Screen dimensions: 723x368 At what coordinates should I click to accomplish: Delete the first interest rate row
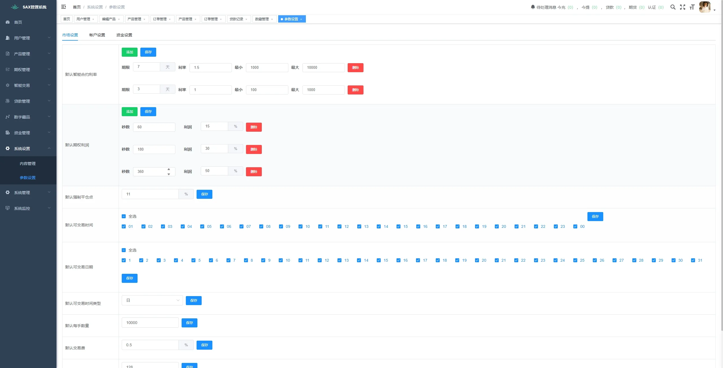[355, 68]
